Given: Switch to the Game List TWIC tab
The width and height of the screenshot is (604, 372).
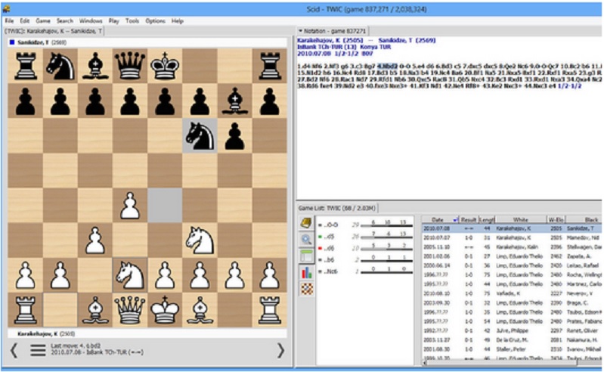Looking at the screenshot, I should point(336,208).
